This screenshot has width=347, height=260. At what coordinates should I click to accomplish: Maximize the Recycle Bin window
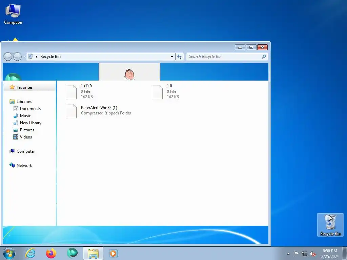[x=251, y=47]
